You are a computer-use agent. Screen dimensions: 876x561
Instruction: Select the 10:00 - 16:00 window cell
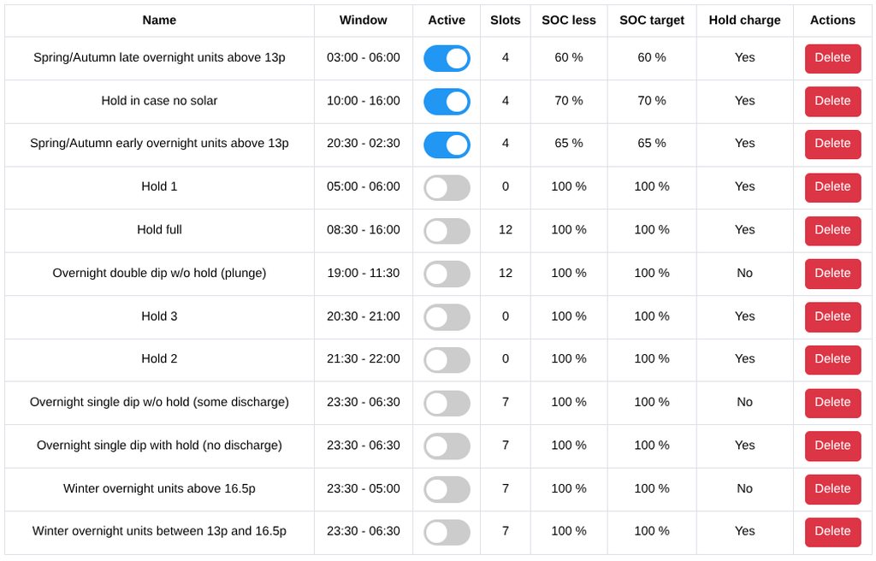click(363, 101)
